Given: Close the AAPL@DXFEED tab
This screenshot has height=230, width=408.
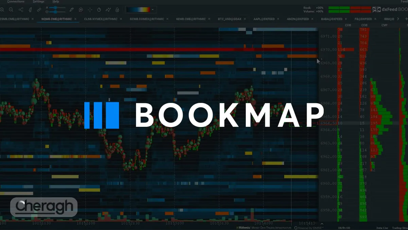Looking at the screenshot, I should 278,19.
